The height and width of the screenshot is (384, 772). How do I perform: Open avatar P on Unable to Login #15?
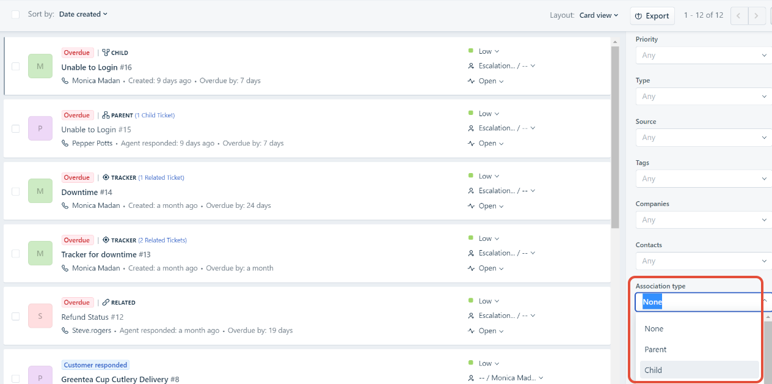[x=40, y=128]
